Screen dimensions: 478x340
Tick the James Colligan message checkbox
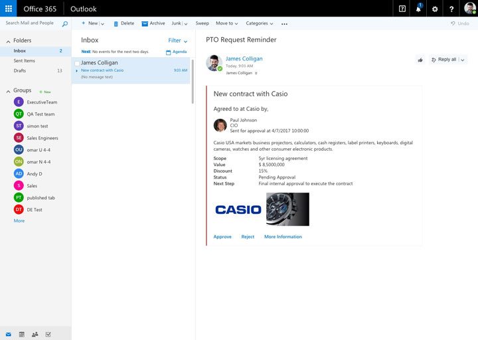click(x=77, y=64)
